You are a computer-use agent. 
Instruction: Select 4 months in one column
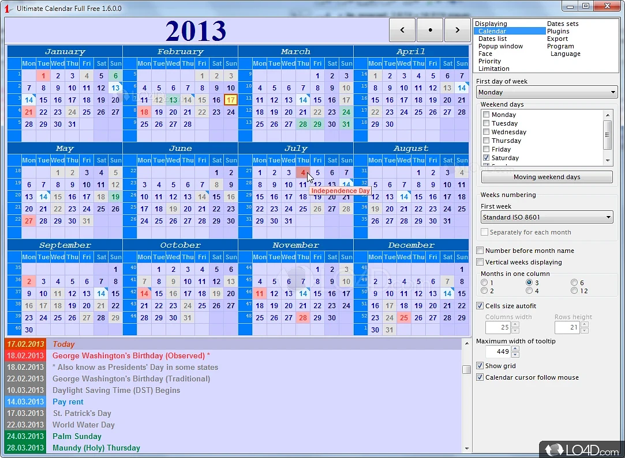coord(529,291)
